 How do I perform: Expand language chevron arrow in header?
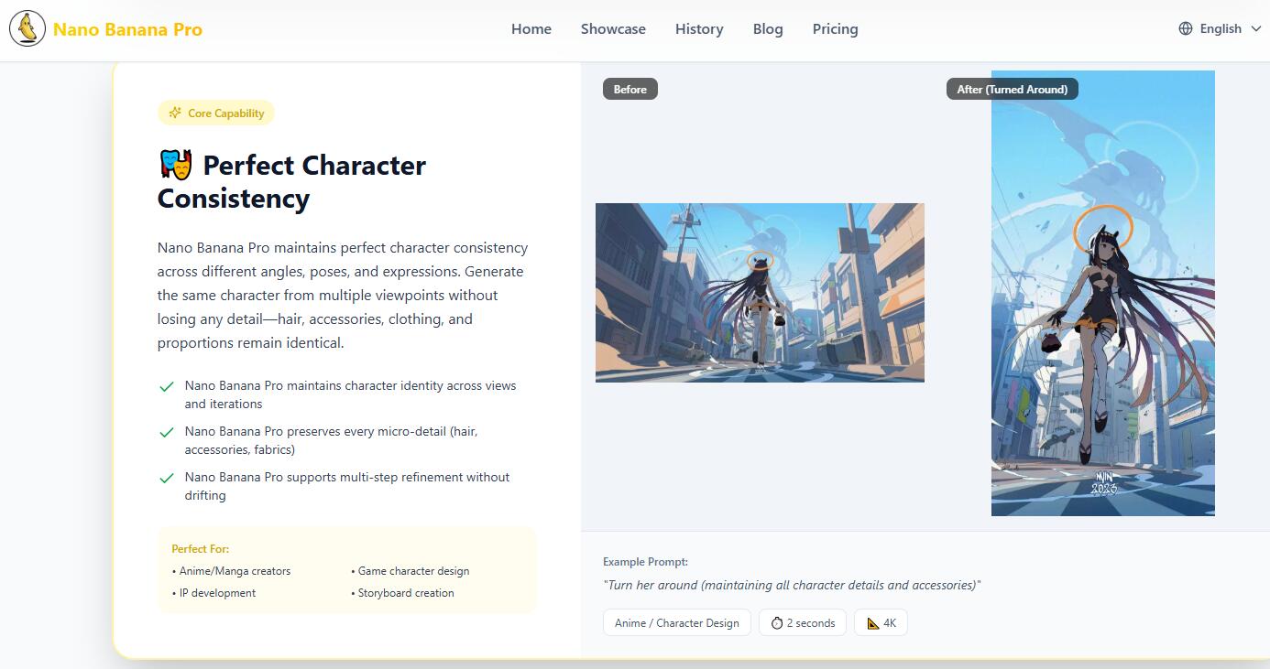[1257, 28]
